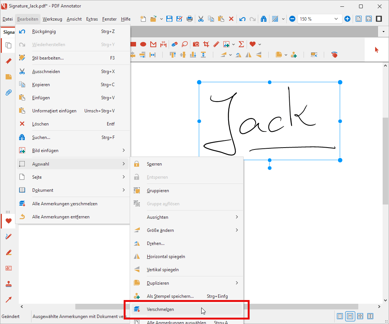Click the Save icon in the top toolbar
Viewport: 389px width, 324px height.
click(169, 19)
